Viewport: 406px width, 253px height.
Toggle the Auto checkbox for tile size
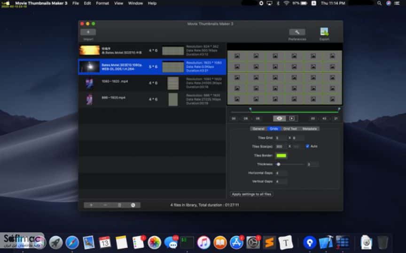coord(307,146)
